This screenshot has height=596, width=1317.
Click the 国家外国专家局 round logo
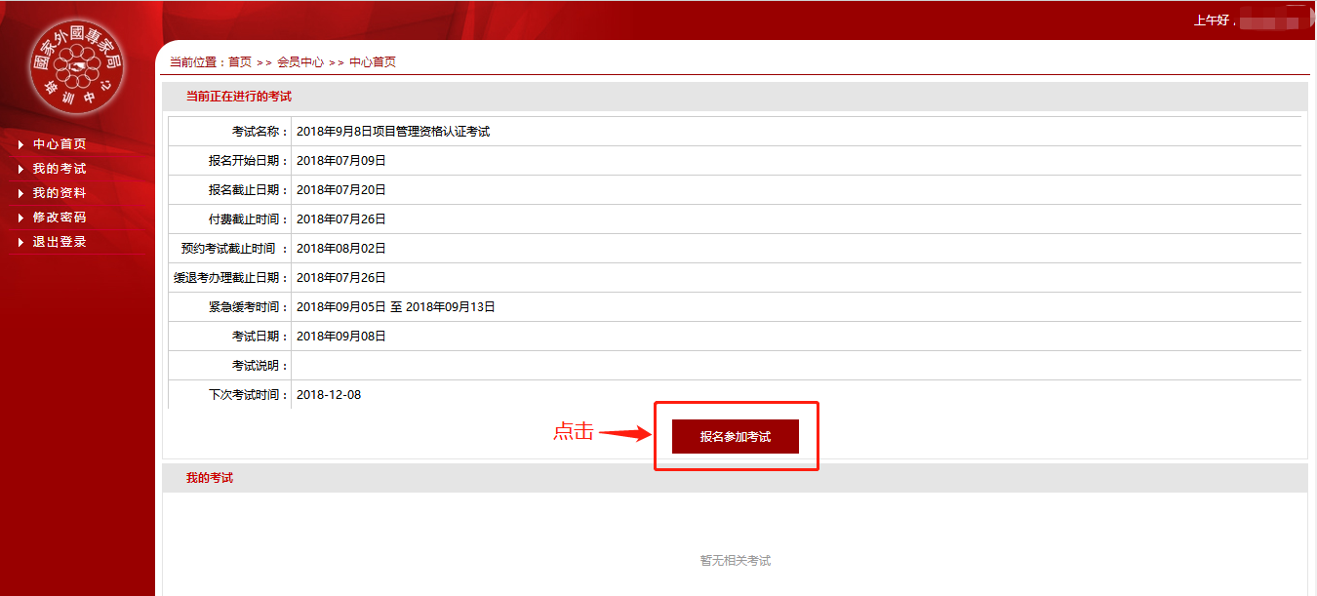click(76, 66)
